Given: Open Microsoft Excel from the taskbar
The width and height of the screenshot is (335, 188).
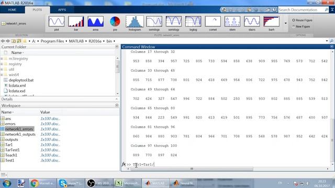Looking at the screenshot, I should tap(127, 183).
